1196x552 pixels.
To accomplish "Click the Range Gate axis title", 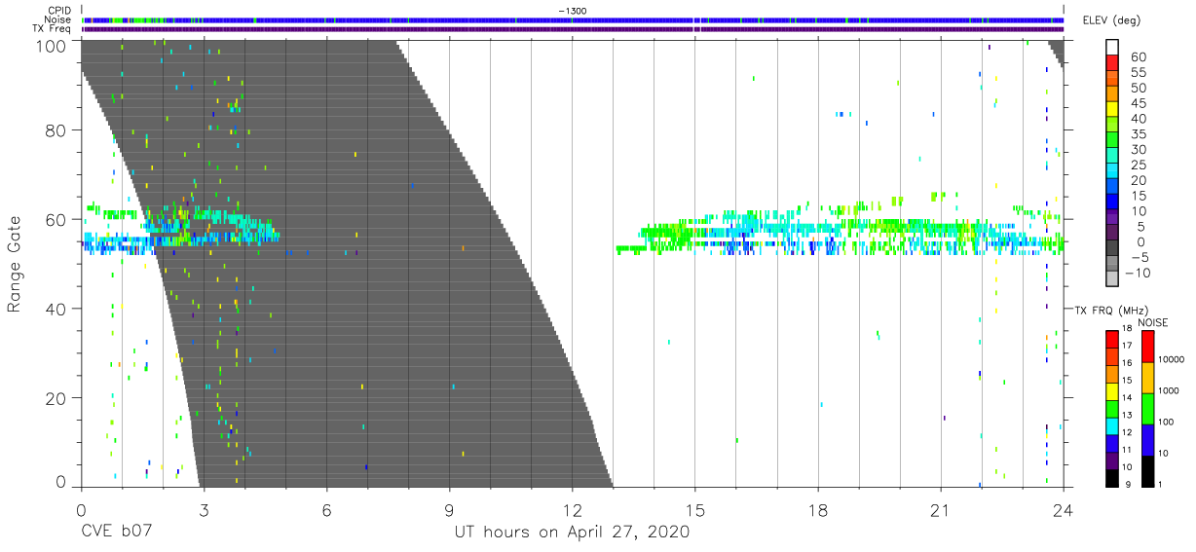I will (15, 264).
